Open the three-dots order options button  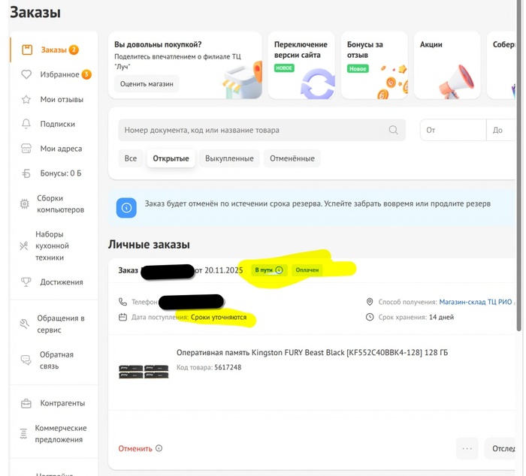467,448
